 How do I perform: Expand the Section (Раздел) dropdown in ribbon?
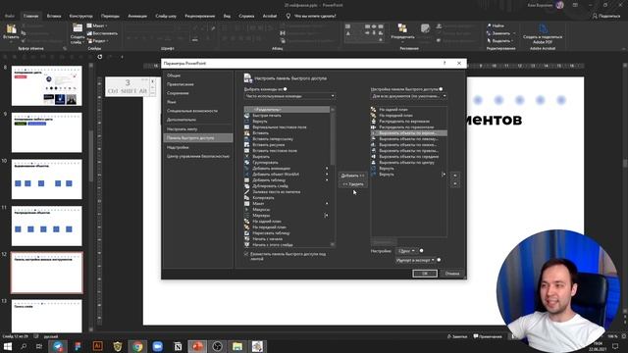click(x=98, y=41)
